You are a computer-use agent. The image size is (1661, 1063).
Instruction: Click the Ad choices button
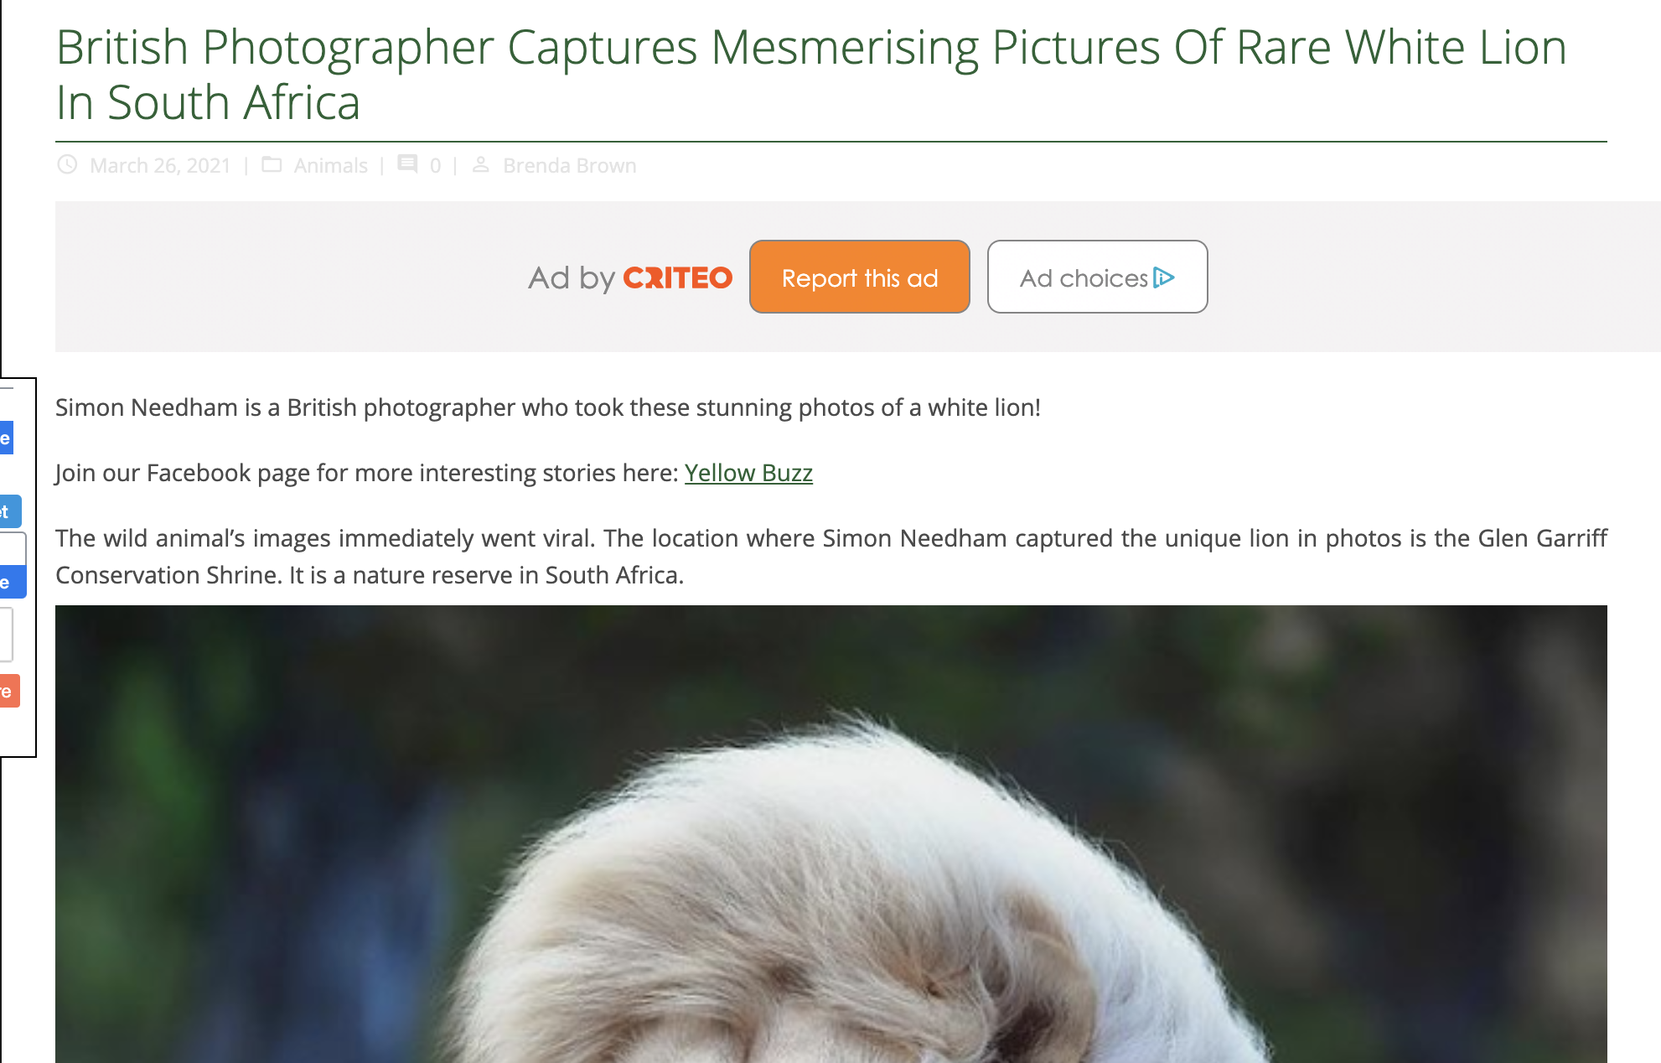point(1098,277)
